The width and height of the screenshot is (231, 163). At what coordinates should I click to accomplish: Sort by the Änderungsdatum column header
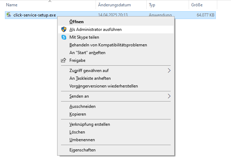(121, 5)
